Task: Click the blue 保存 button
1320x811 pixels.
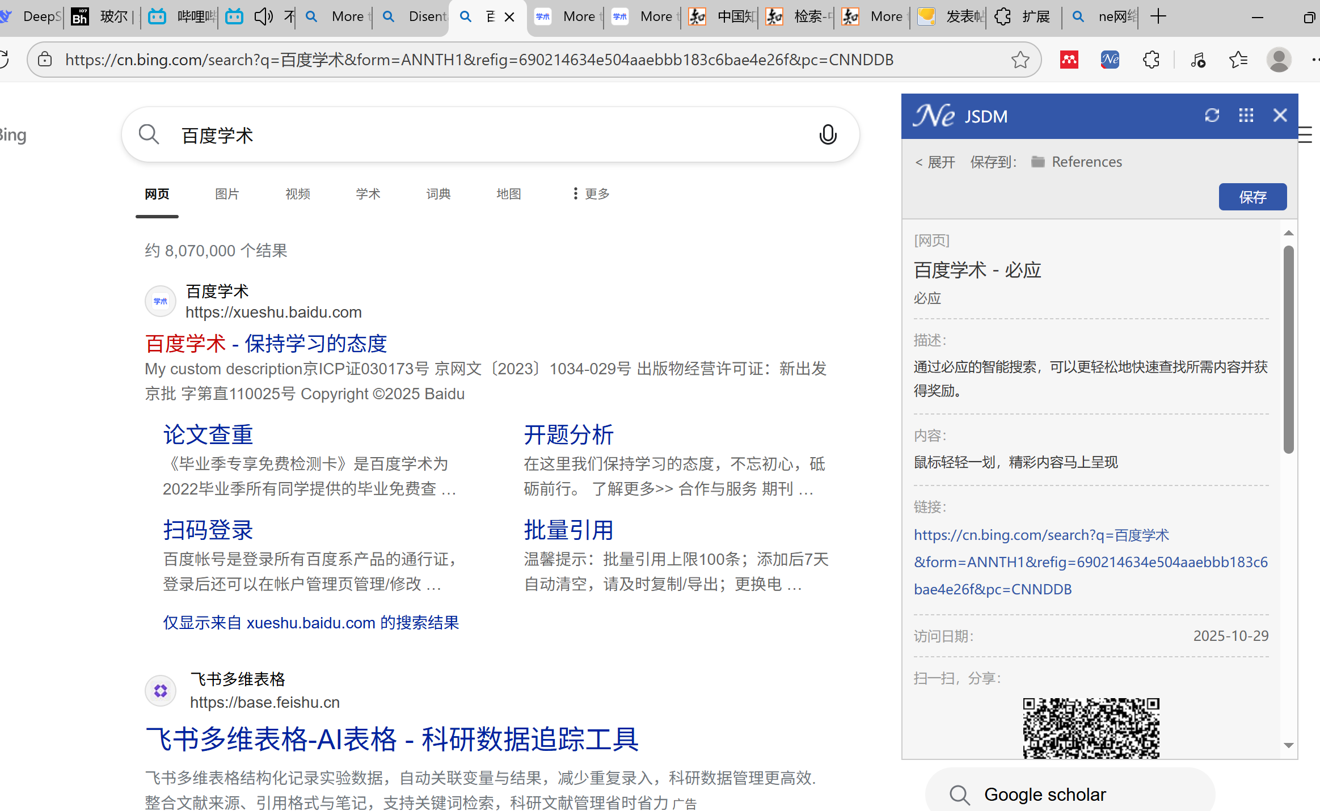Action: click(1252, 197)
